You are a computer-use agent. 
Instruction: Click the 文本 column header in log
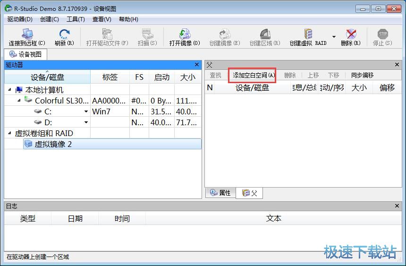click(273, 218)
